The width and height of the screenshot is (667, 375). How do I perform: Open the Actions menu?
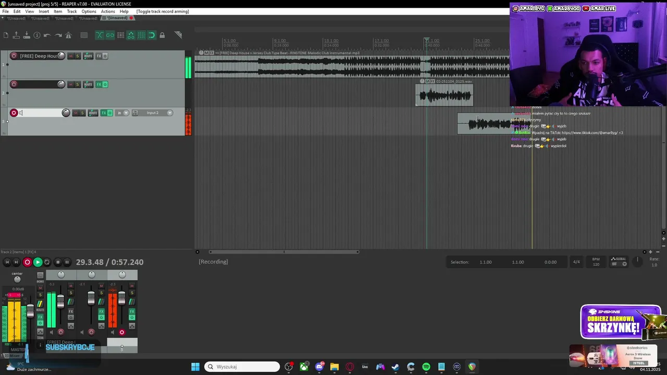tap(108, 11)
